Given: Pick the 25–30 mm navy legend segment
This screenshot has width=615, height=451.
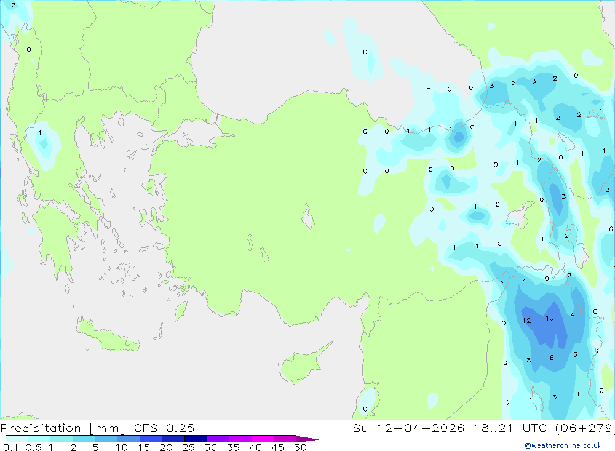Looking at the screenshot, I should [x=196, y=439].
